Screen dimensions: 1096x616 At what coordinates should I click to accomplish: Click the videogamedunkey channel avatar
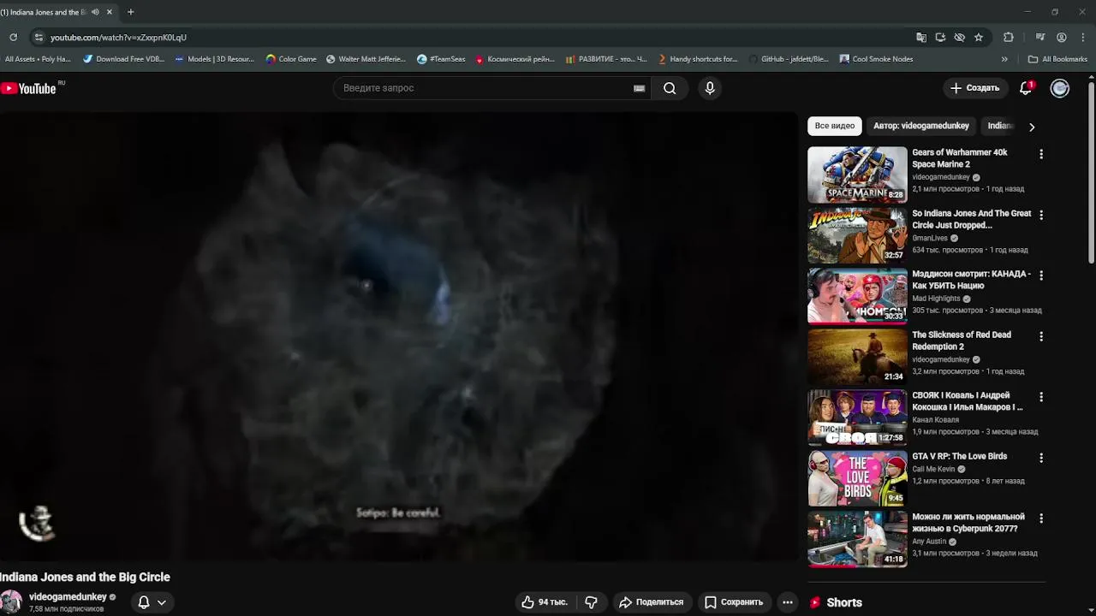coord(11,602)
